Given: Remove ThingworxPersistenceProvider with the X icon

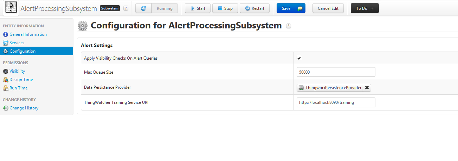Looking at the screenshot, I should (367, 88).
